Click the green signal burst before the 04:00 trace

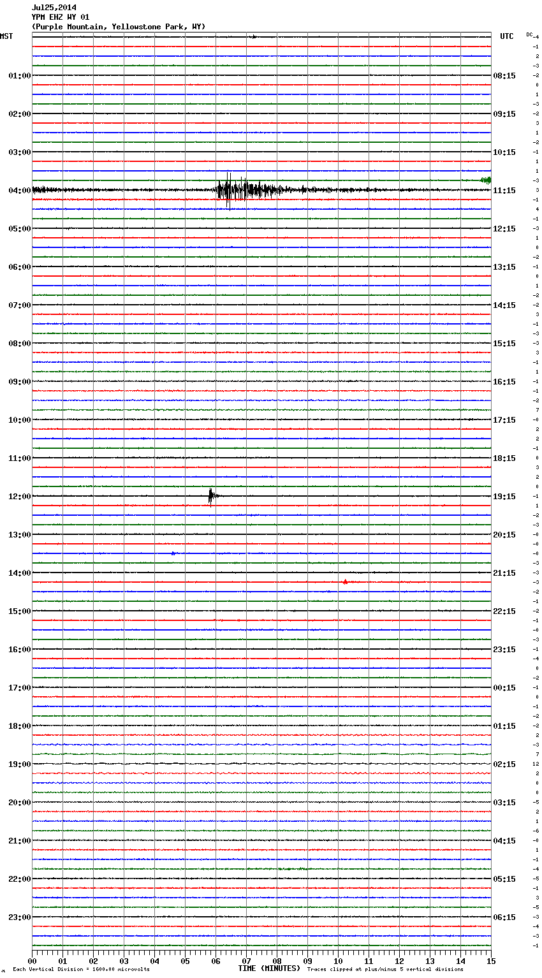click(x=485, y=180)
